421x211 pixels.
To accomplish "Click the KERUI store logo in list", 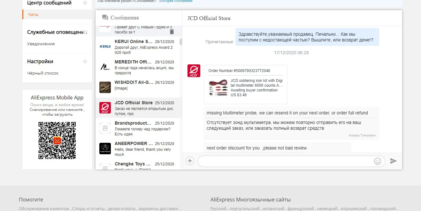I will 105,47.
